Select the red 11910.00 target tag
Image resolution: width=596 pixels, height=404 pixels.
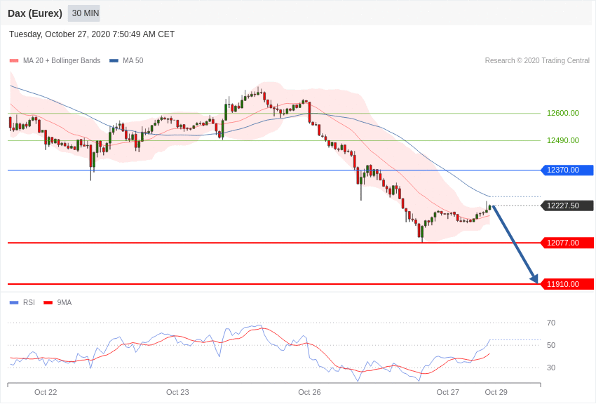[x=567, y=284]
